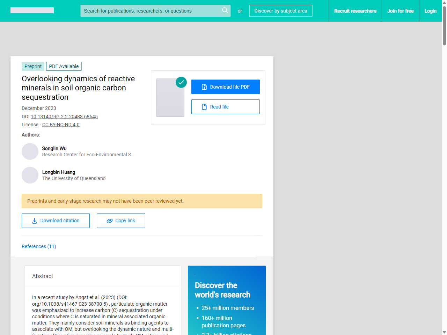This screenshot has height=335, width=447.
Task: Click the search magnifier icon
Action: tap(225, 11)
